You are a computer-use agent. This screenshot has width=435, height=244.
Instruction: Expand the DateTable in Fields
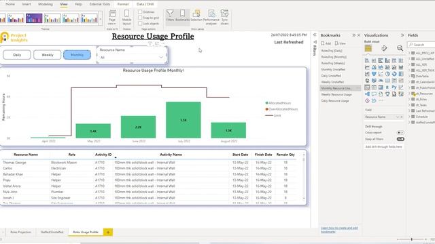pyautogui.click(x=409, y=76)
